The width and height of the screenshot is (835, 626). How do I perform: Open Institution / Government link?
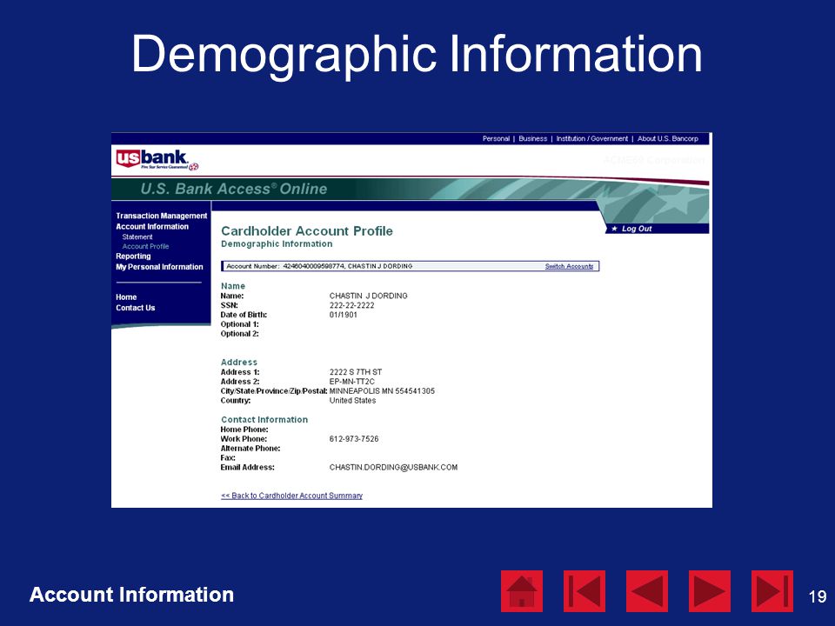coord(591,138)
